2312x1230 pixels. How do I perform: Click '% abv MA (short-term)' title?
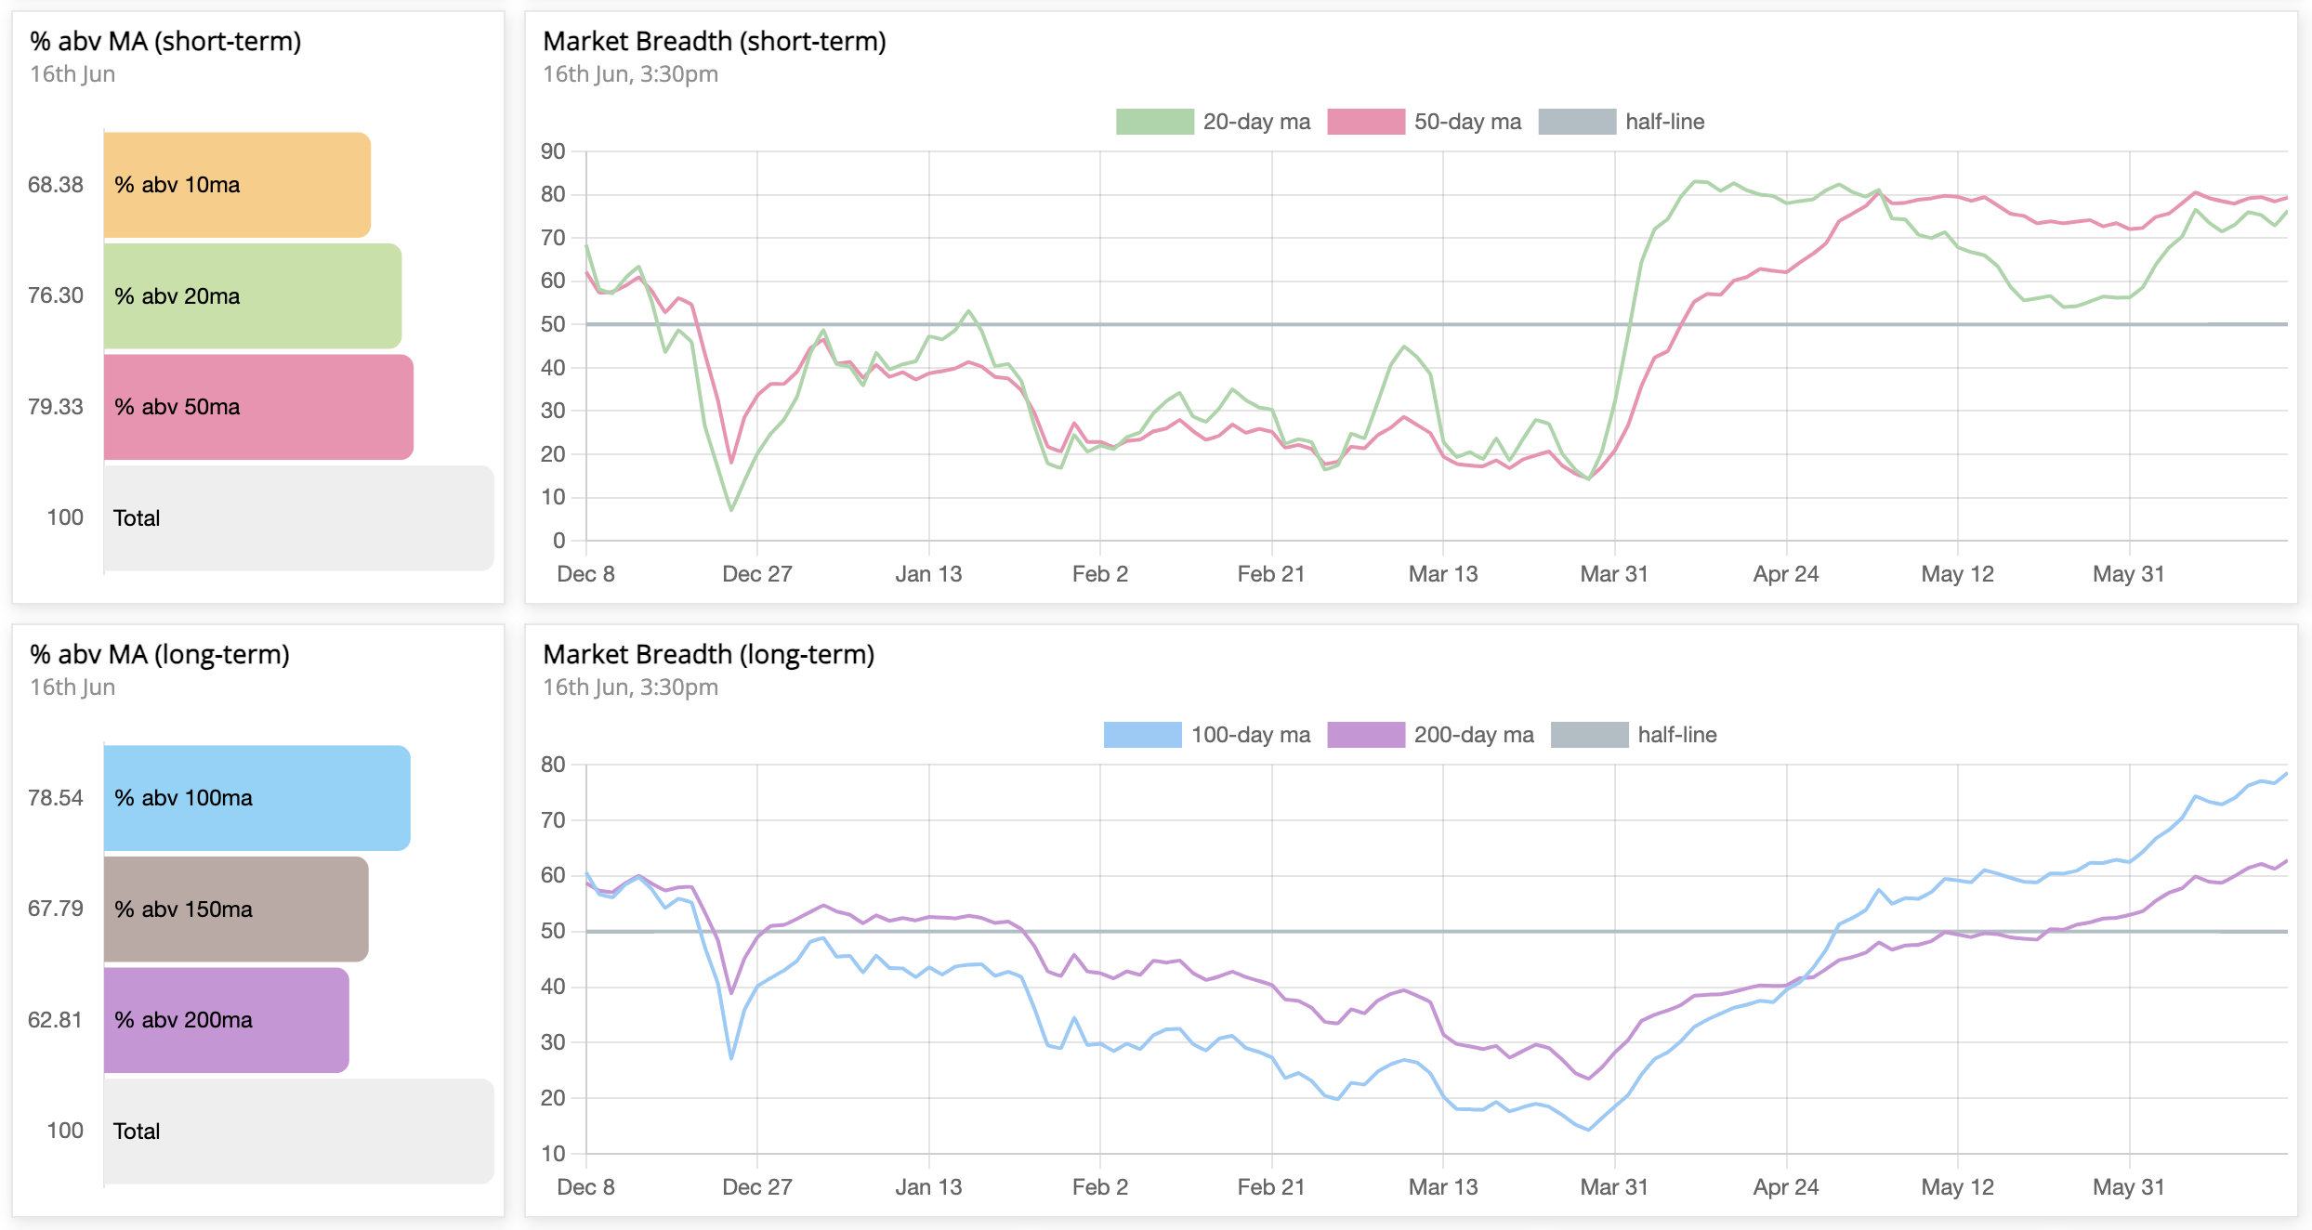click(x=165, y=42)
